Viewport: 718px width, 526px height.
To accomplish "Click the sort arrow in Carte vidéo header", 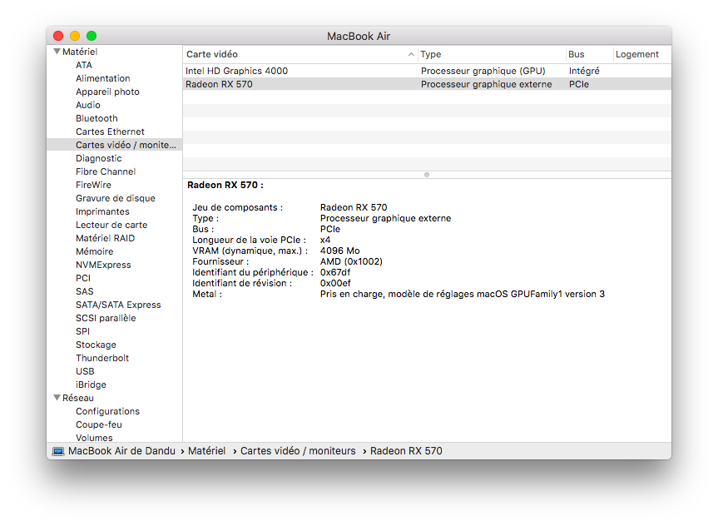I will pos(411,55).
